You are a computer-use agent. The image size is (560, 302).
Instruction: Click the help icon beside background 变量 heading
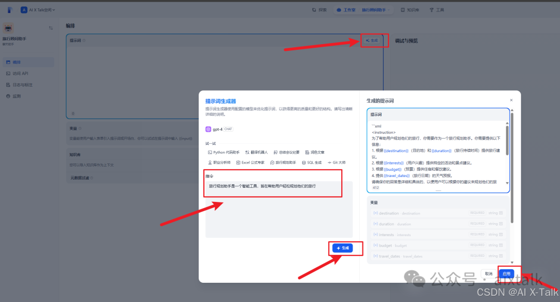click(80, 128)
